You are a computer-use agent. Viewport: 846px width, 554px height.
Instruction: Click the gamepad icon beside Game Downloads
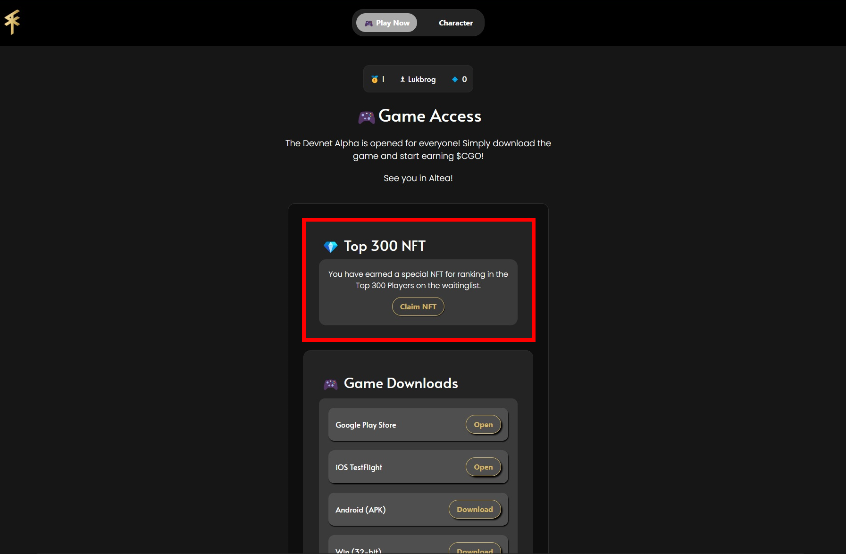click(x=332, y=383)
